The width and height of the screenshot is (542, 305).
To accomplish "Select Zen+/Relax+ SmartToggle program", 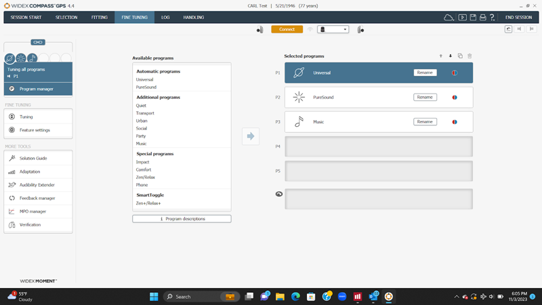I will 148,203.
